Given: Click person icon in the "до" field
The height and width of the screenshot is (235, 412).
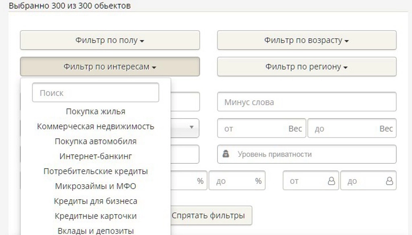Looking at the screenshot, I should tap(389, 181).
